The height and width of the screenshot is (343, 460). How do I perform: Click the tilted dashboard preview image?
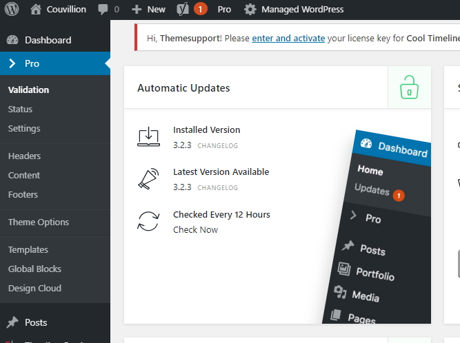(x=377, y=227)
